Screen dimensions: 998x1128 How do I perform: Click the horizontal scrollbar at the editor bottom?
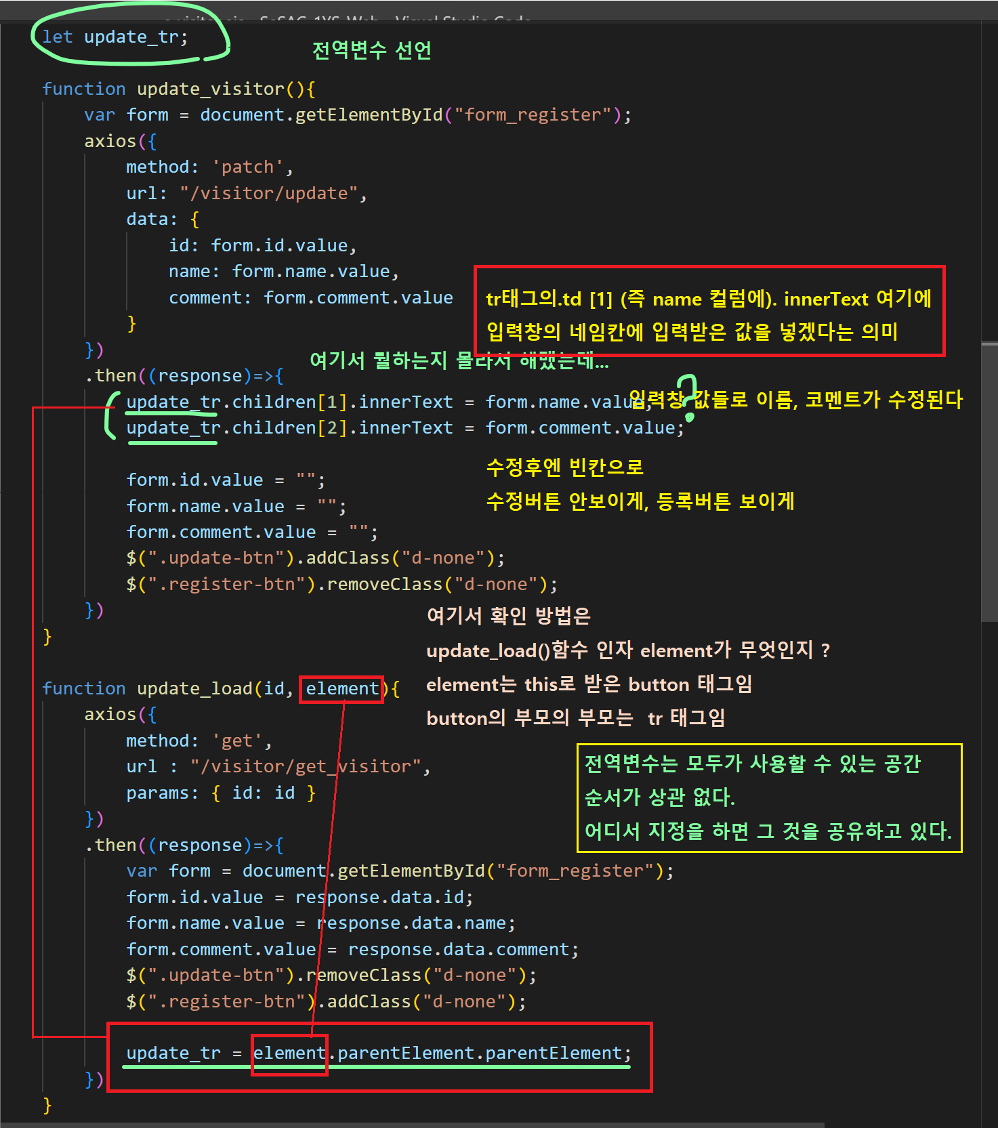[x=412, y=1125]
